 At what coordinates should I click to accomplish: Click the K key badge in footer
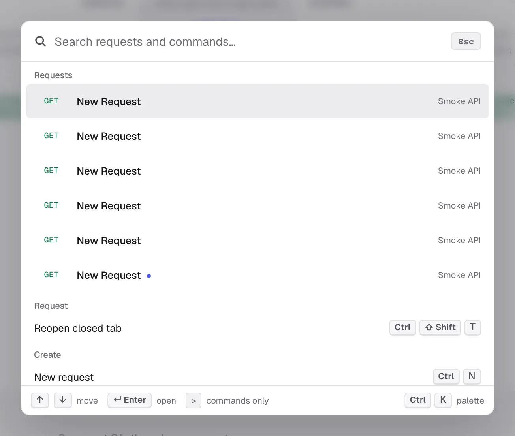click(x=443, y=400)
